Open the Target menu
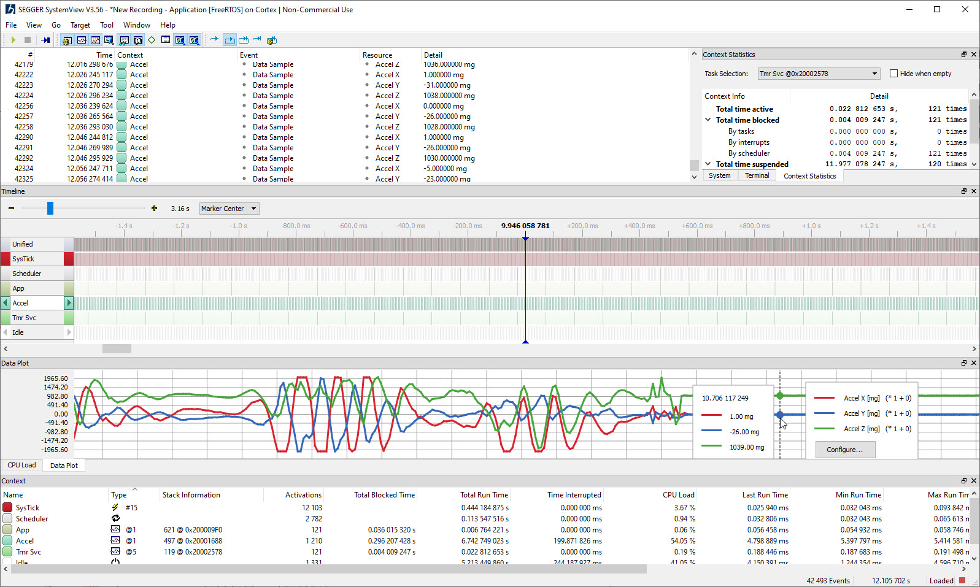Viewport: 980px width, 587px height. point(80,25)
